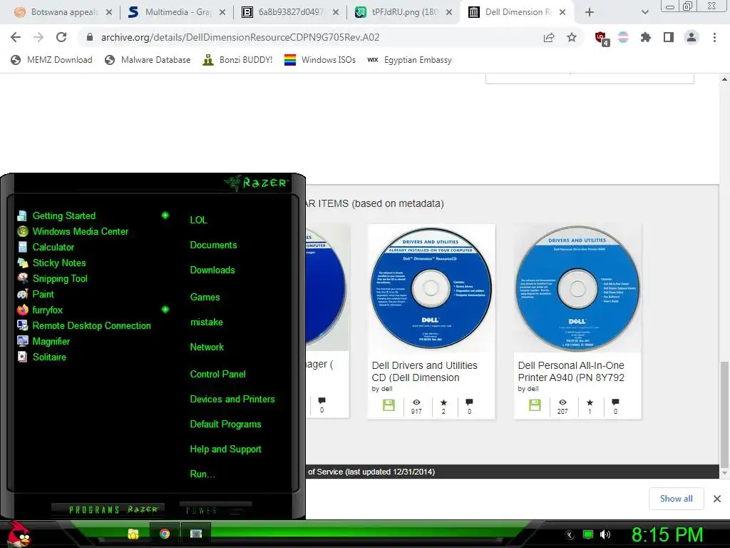Open the Chrome profile avatar
The height and width of the screenshot is (548, 730).
(692, 37)
